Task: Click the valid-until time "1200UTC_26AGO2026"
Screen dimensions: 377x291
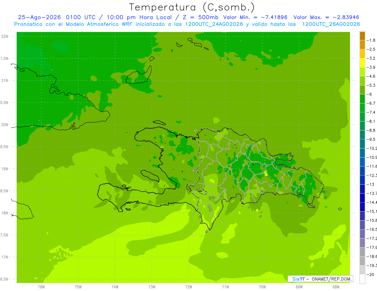Action: tap(331, 24)
